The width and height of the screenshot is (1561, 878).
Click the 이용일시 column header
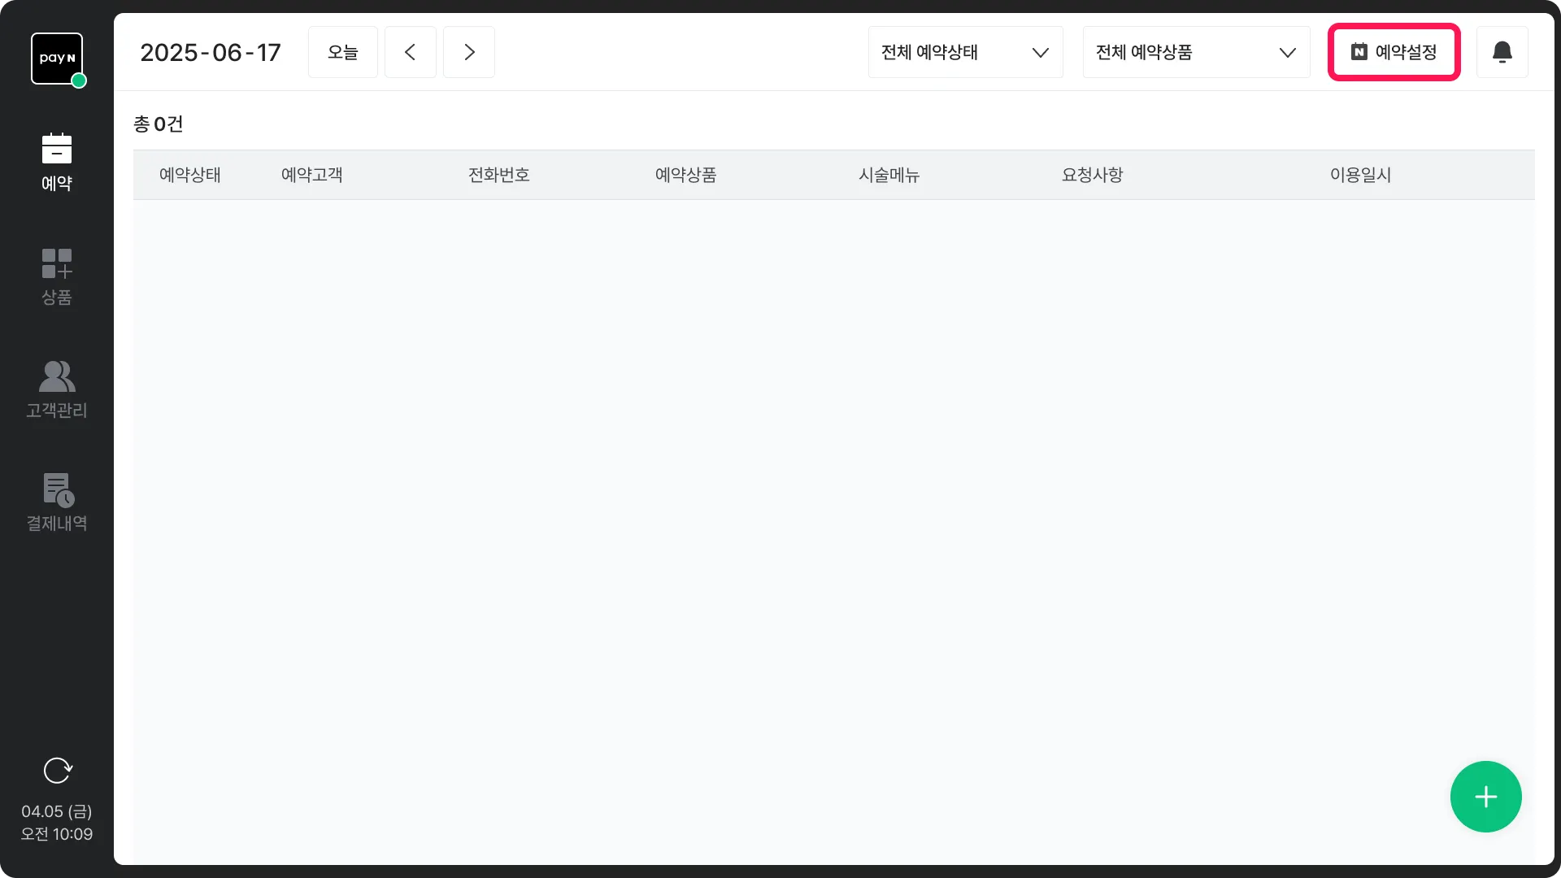point(1360,175)
